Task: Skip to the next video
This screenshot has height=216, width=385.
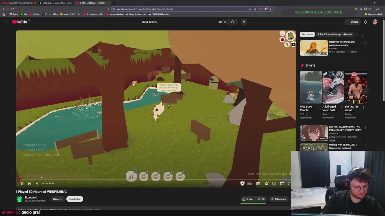Action: (29, 184)
